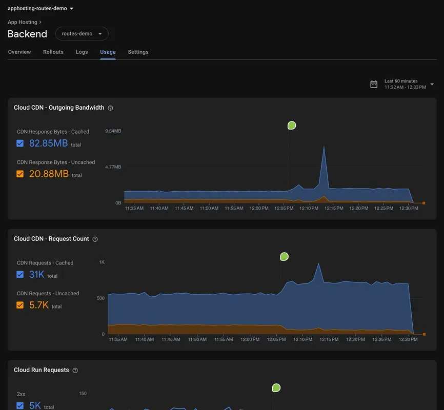Uncheck CDN Response Bytes Uncached series
Screen dimensions: 444x410
20,174
